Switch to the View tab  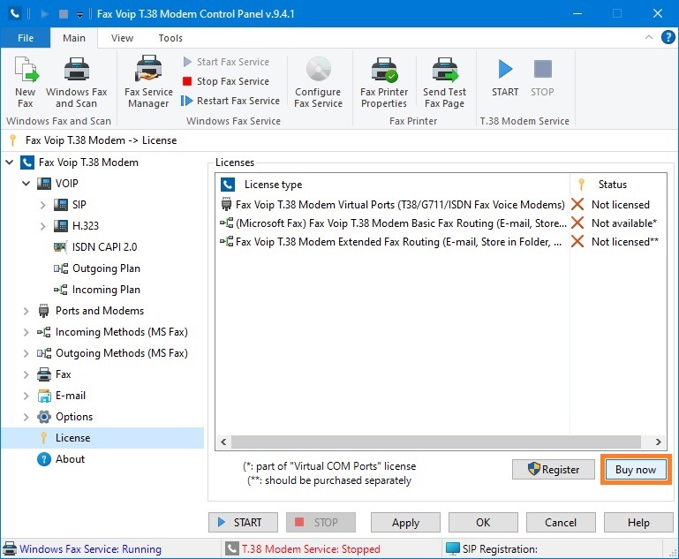[122, 38]
